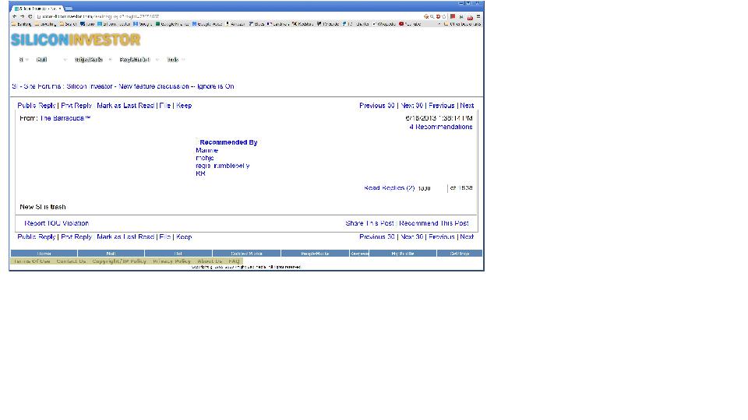Expand the SI menu dropdown arrow
The height and width of the screenshot is (420, 748).
(x=27, y=60)
